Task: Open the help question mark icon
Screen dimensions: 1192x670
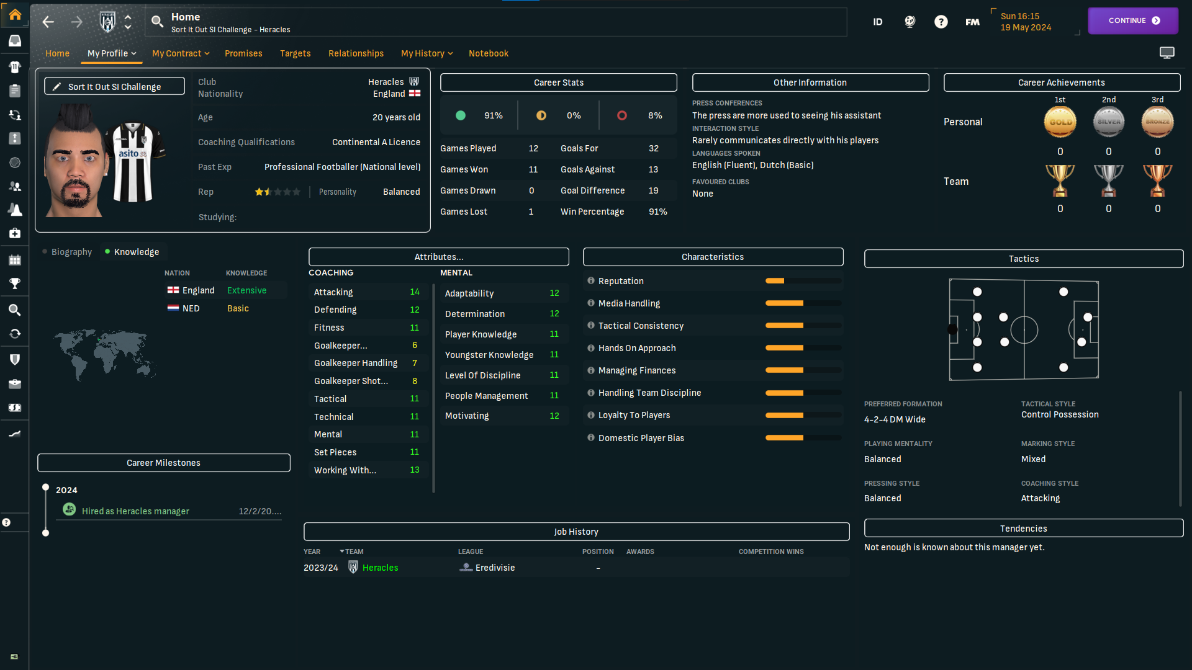Action: (x=941, y=22)
